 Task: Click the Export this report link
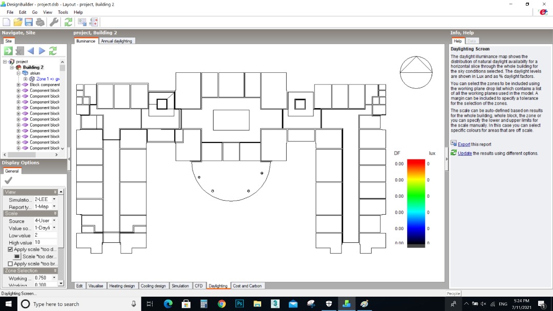(x=464, y=144)
